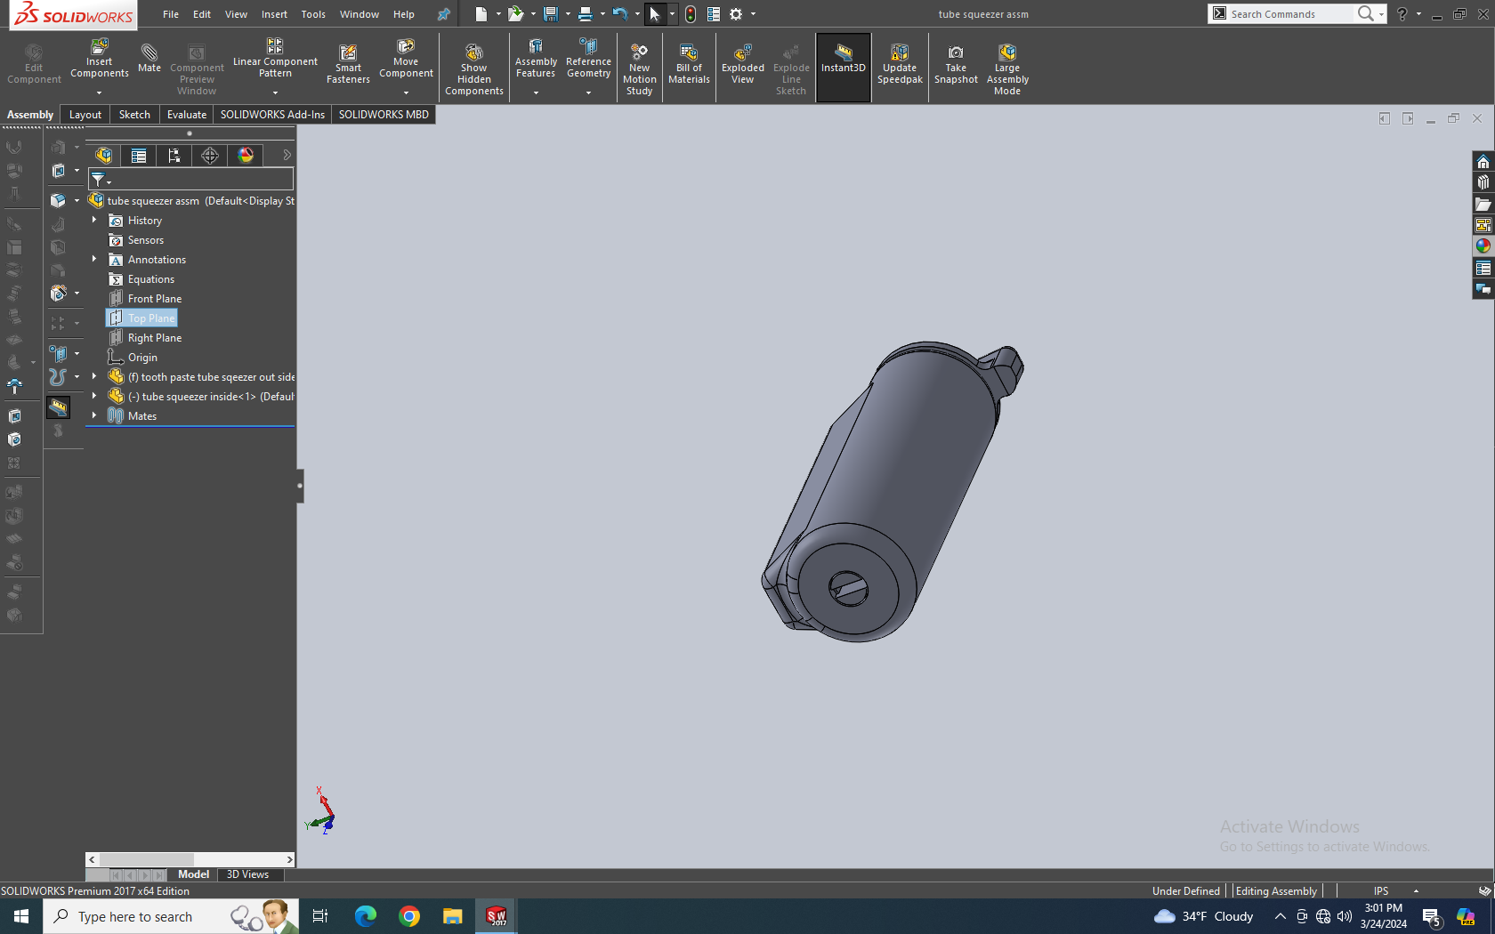1495x934 pixels.
Task: Open the Design Library task pane icon
Action: 1483,182
